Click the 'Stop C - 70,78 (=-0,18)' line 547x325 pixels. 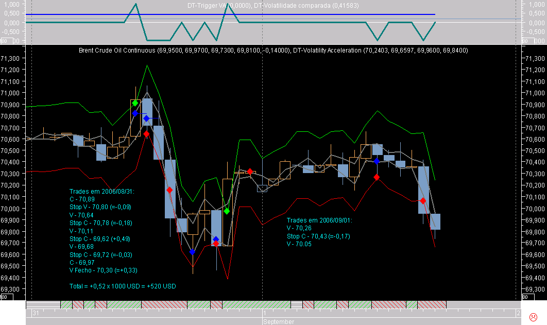[x=101, y=223]
